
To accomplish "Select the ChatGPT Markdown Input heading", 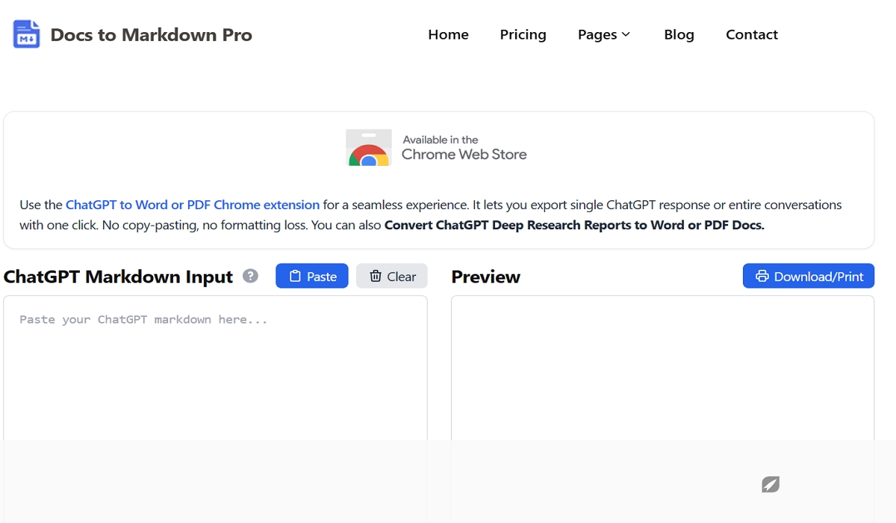I will click(x=118, y=276).
